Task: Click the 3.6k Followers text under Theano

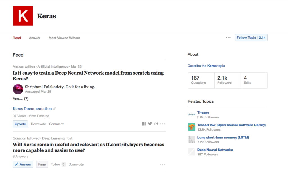Action: click(208, 117)
